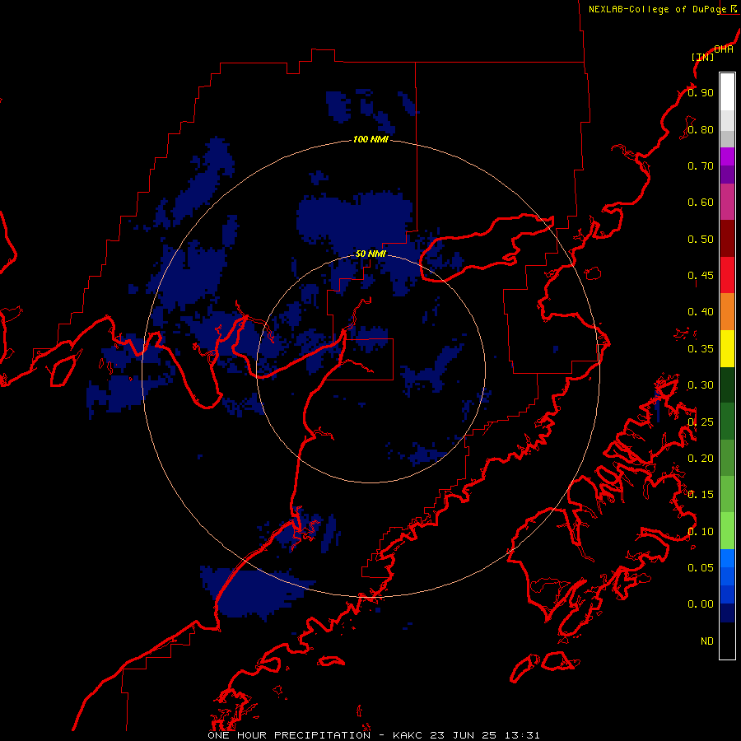The image size is (741, 741).
Task: Click the 0.05 legend value
Action: pyautogui.click(x=701, y=568)
